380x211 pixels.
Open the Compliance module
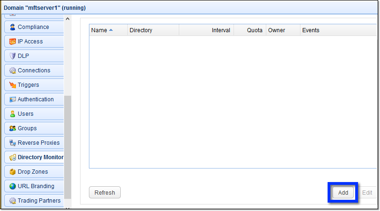coord(34,27)
